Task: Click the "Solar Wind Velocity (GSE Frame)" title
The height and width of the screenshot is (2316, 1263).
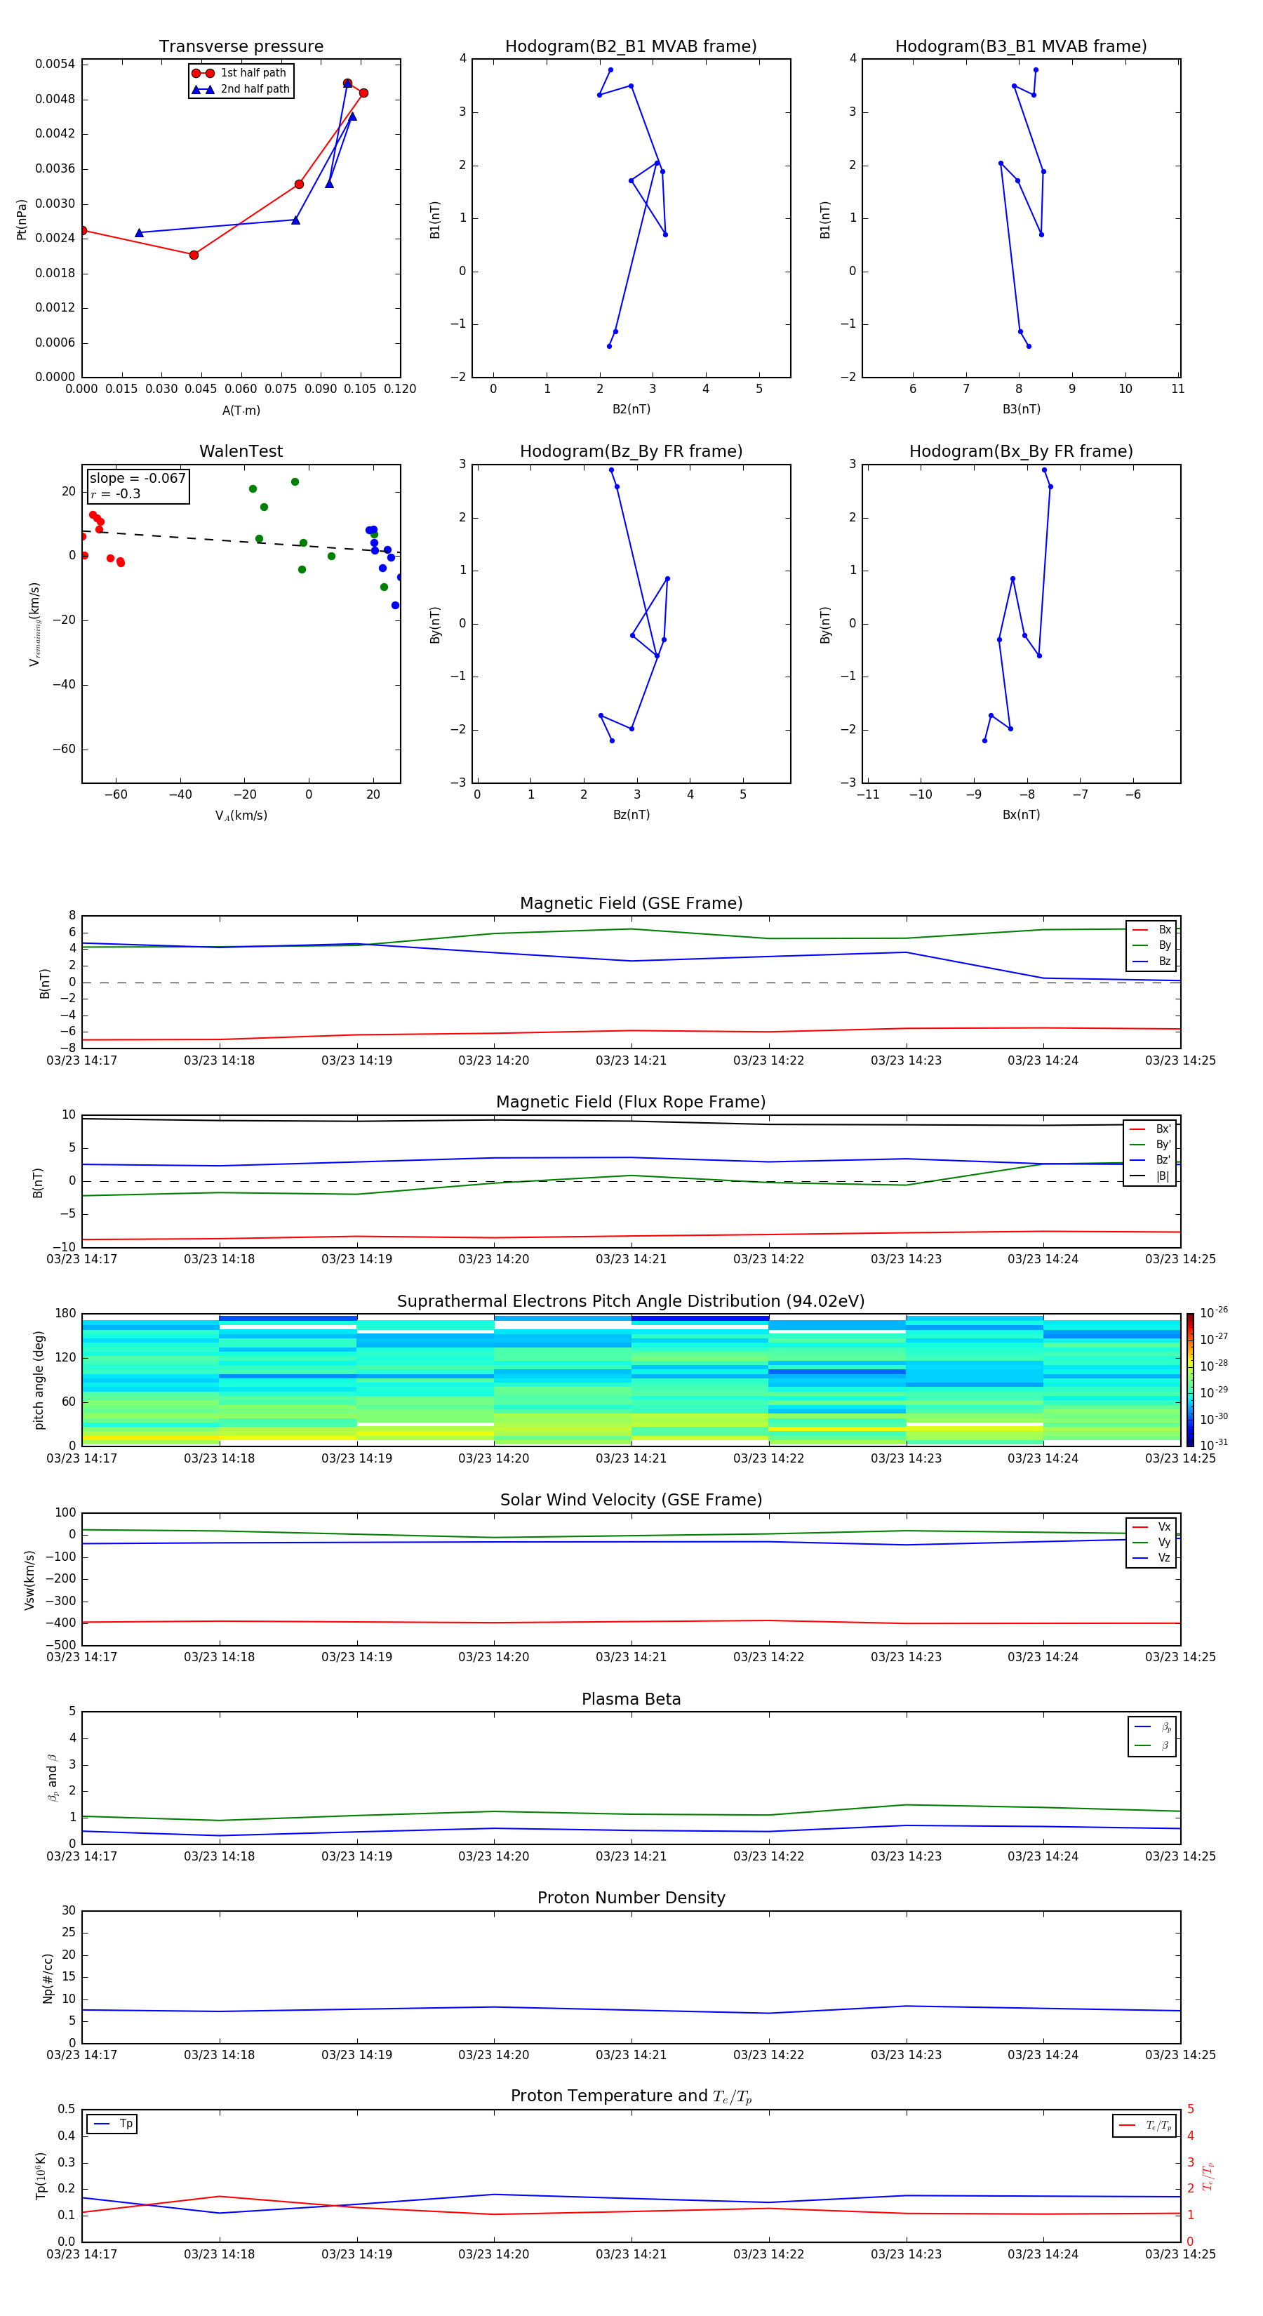Action: (631, 1500)
